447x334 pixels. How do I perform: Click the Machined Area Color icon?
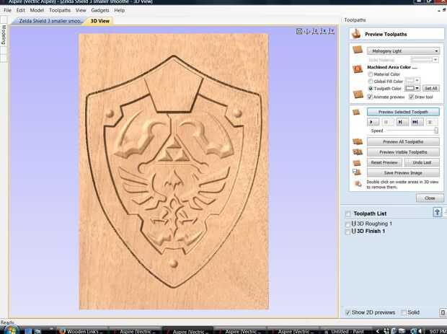(358, 69)
